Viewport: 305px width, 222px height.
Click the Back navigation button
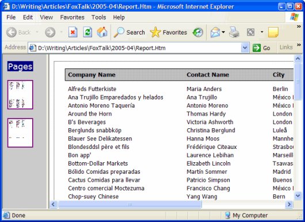pyautogui.click(x=18, y=32)
